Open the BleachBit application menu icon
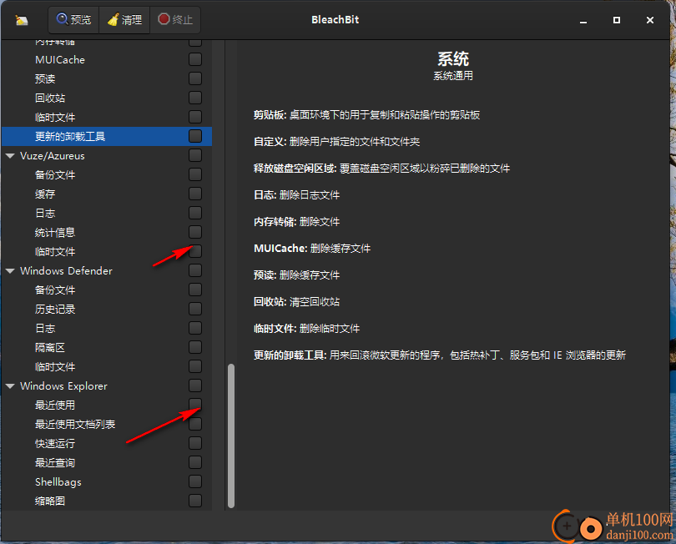Viewport: 676px width, 544px height. (21, 20)
